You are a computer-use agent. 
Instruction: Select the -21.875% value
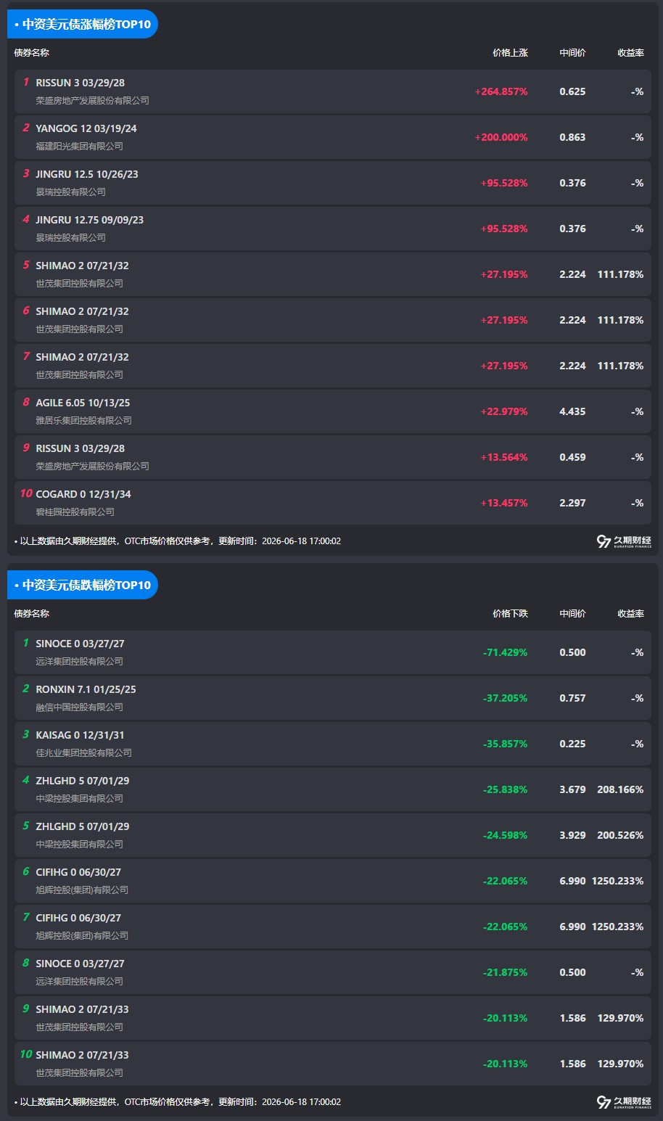(x=506, y=973)
